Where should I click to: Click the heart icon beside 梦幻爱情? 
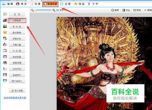(x=5, y=32)
